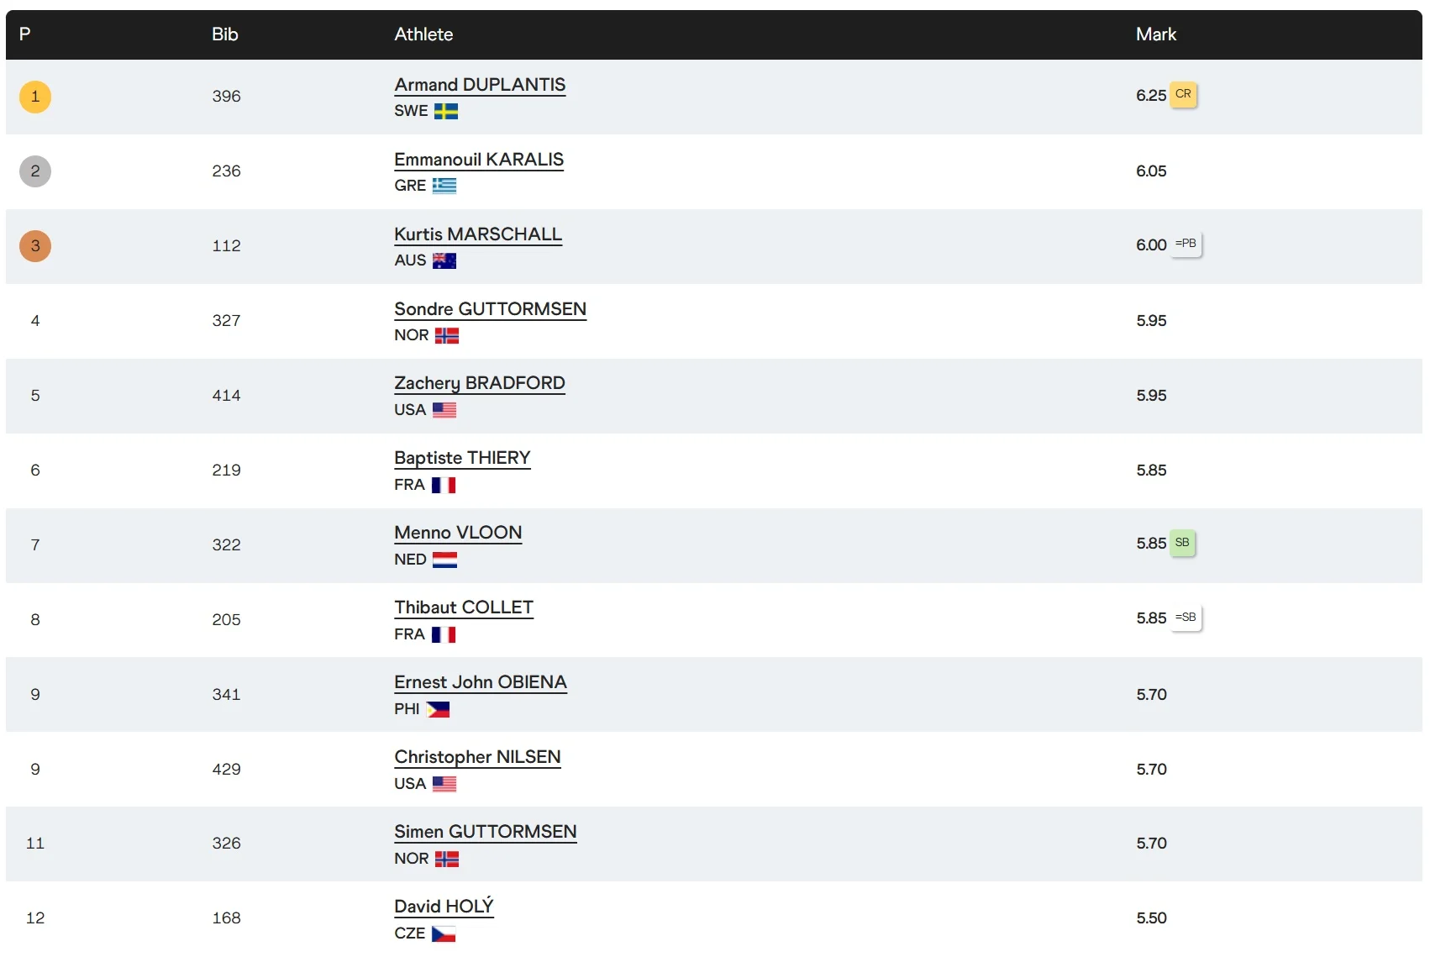Click the green SB badge for Vloon
This screenshot has height=957, width=1430.
pos(1182,543)
